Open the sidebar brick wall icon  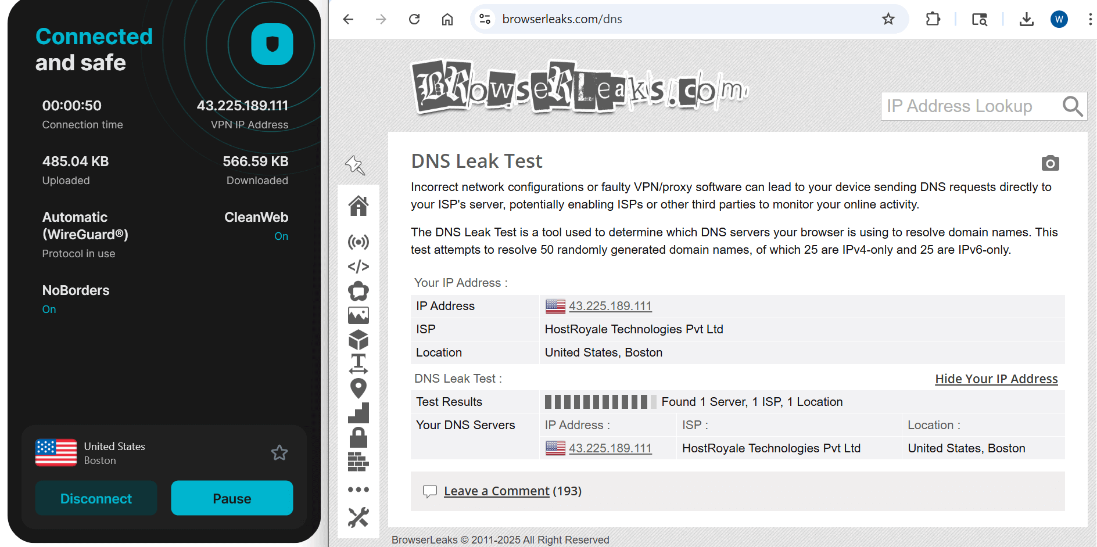point(359,462)
